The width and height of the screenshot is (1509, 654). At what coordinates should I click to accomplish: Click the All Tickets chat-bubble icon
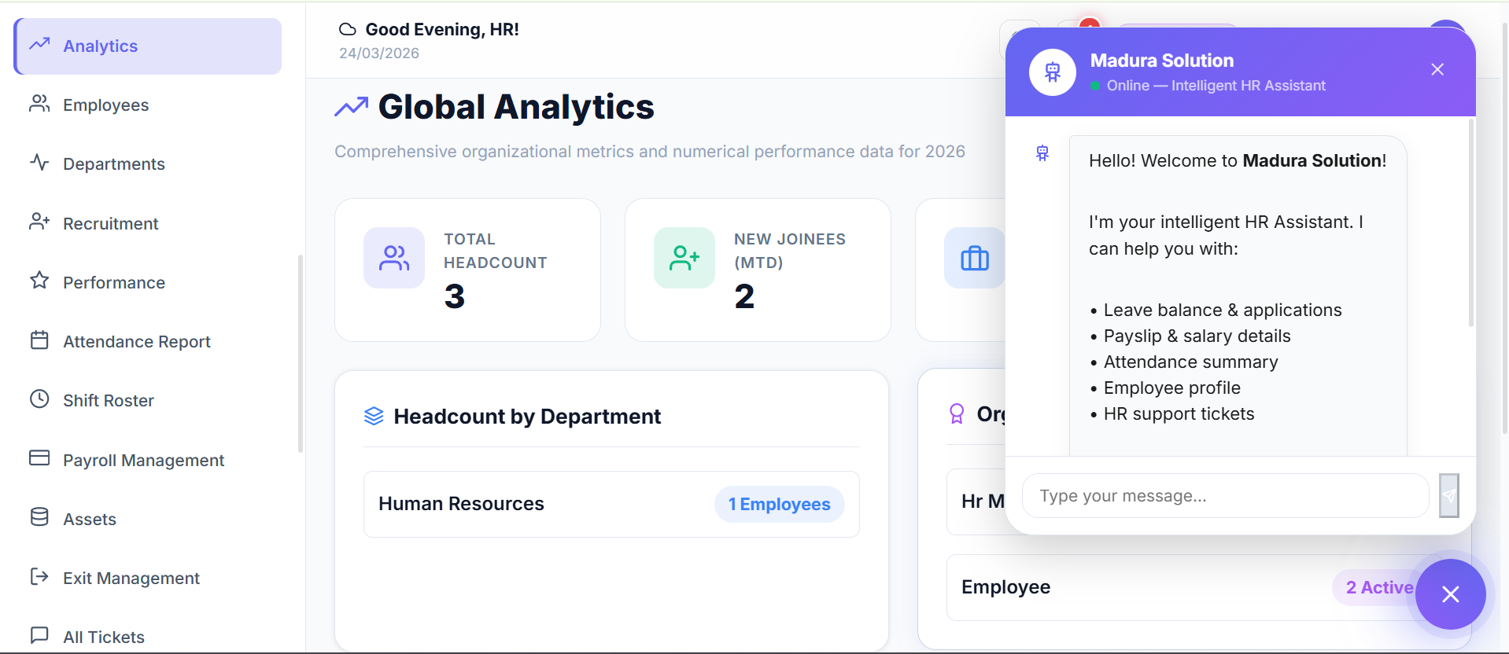[39, 635]
